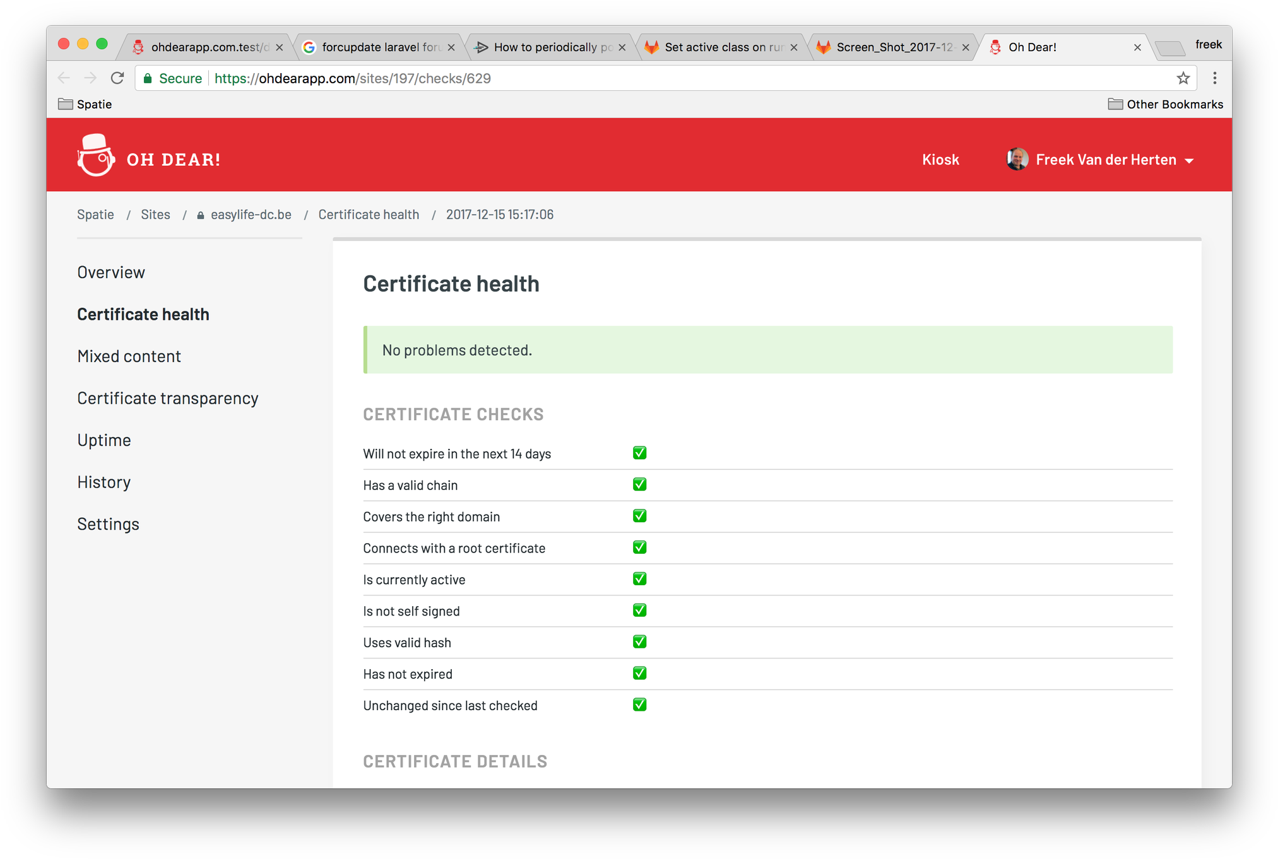Close the forcupdate laravel Google tab

[x=451, y=47]
